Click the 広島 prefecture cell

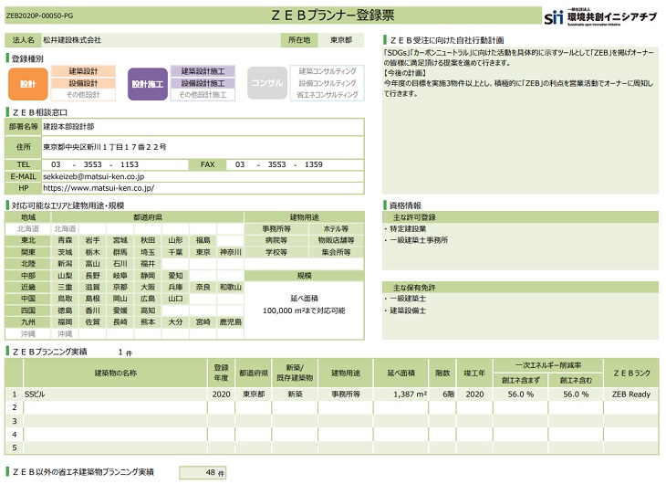coord(148,299)
